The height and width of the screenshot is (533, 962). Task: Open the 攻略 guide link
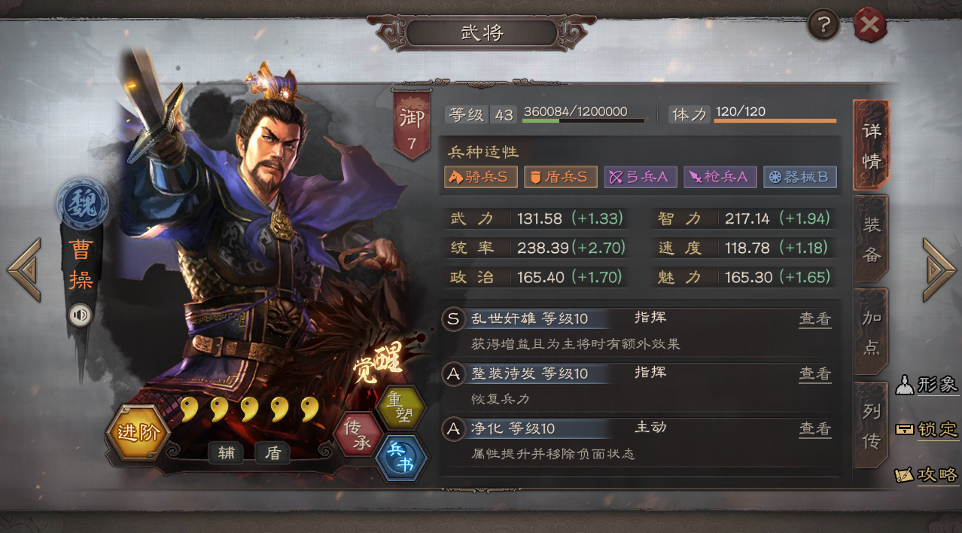pos(927,474)
